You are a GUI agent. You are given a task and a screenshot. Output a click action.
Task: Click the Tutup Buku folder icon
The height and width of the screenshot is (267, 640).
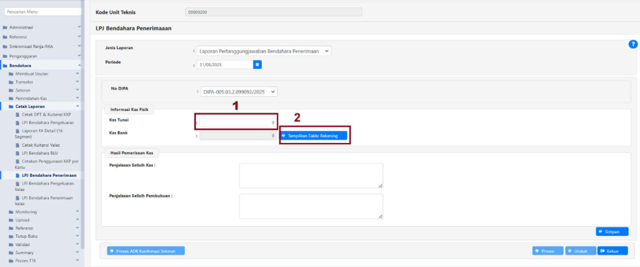[x=11, y=236]
